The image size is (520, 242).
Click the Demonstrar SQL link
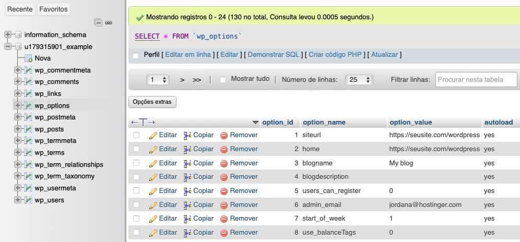click(274, 55)
